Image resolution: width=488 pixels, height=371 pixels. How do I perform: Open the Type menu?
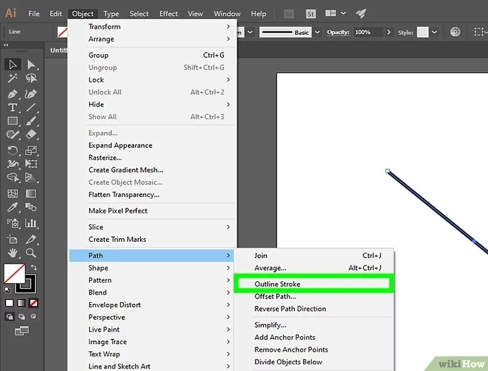tap(111, 13)
